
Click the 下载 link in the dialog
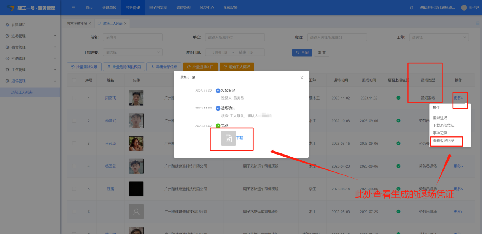(x=240, y=138)
